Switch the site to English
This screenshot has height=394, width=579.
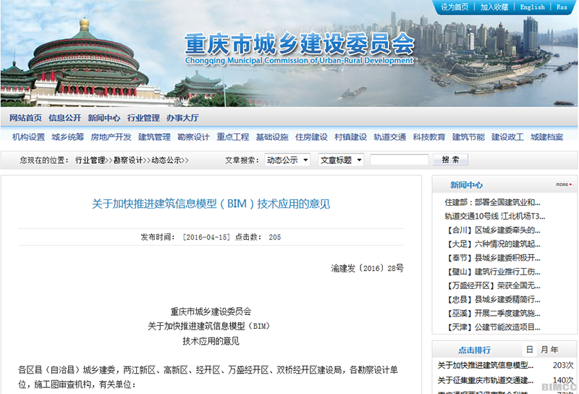pyautogui.click(x=532, y=7)
